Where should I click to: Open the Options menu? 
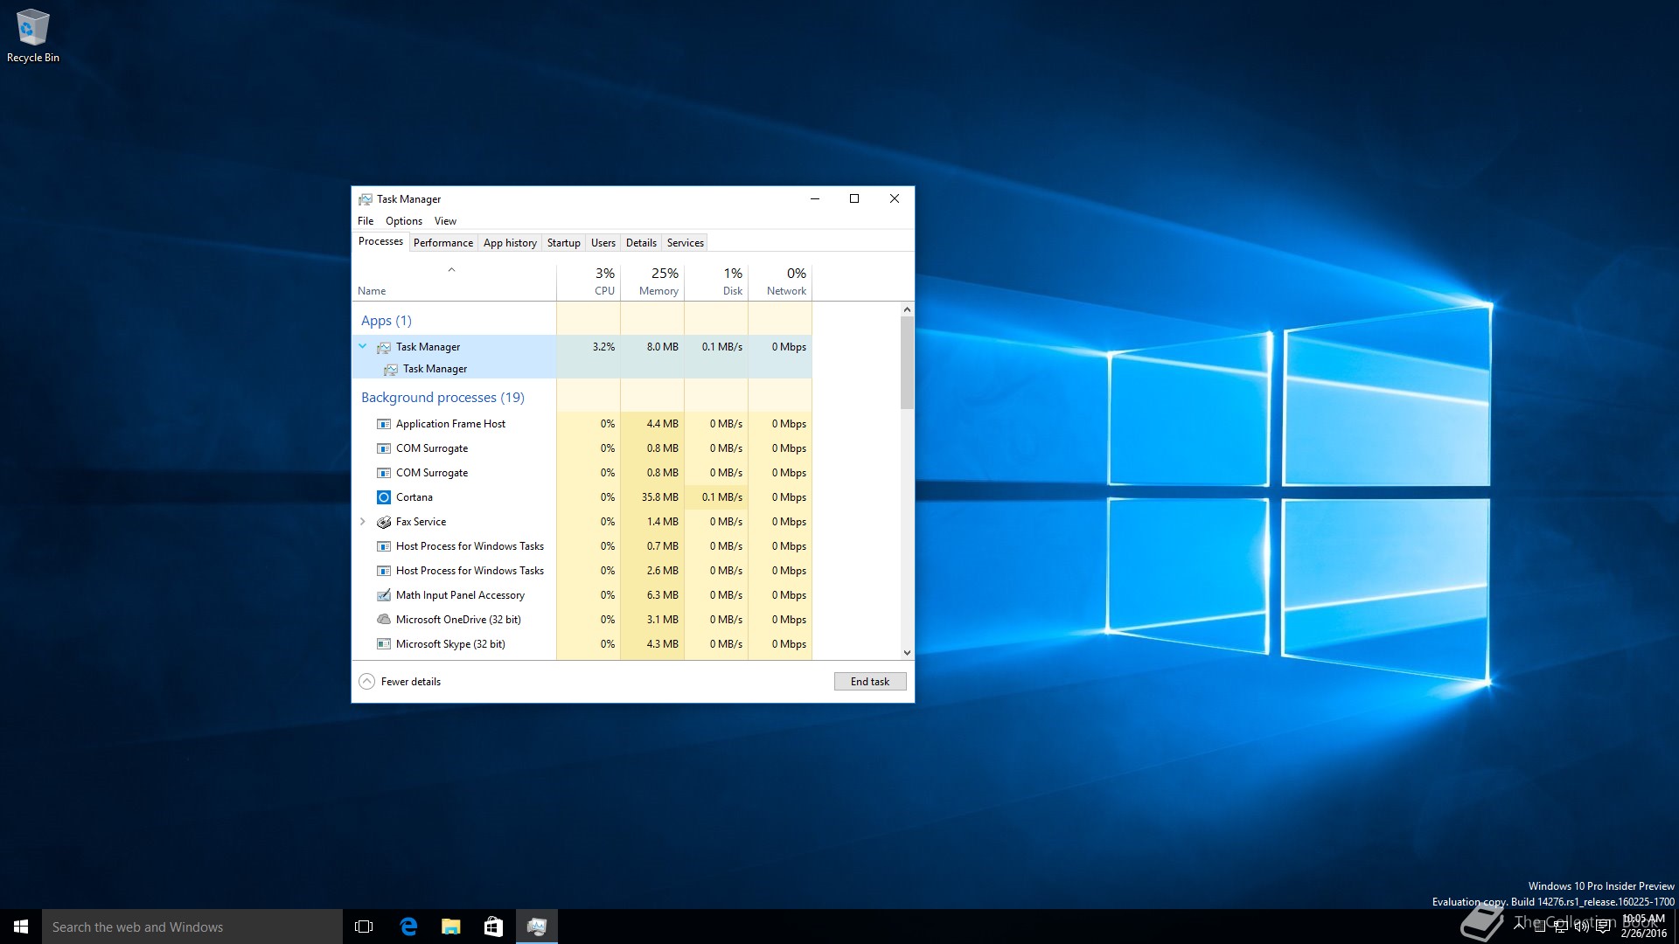tap(403, 221)
